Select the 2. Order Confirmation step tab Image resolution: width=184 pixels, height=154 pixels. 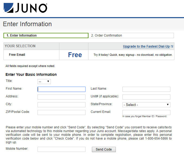tap(131, 35)
